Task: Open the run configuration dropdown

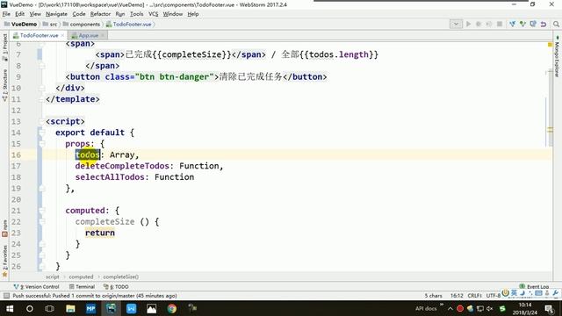Action: pyautogui.click(x=456, y=24)
